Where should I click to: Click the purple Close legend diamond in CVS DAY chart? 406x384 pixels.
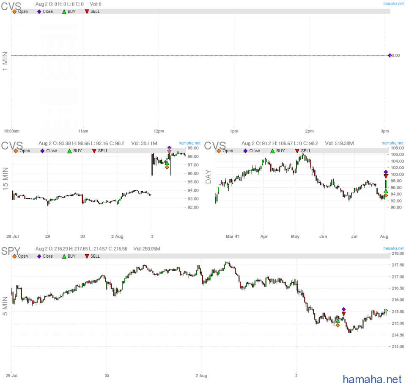coord(245,151)
